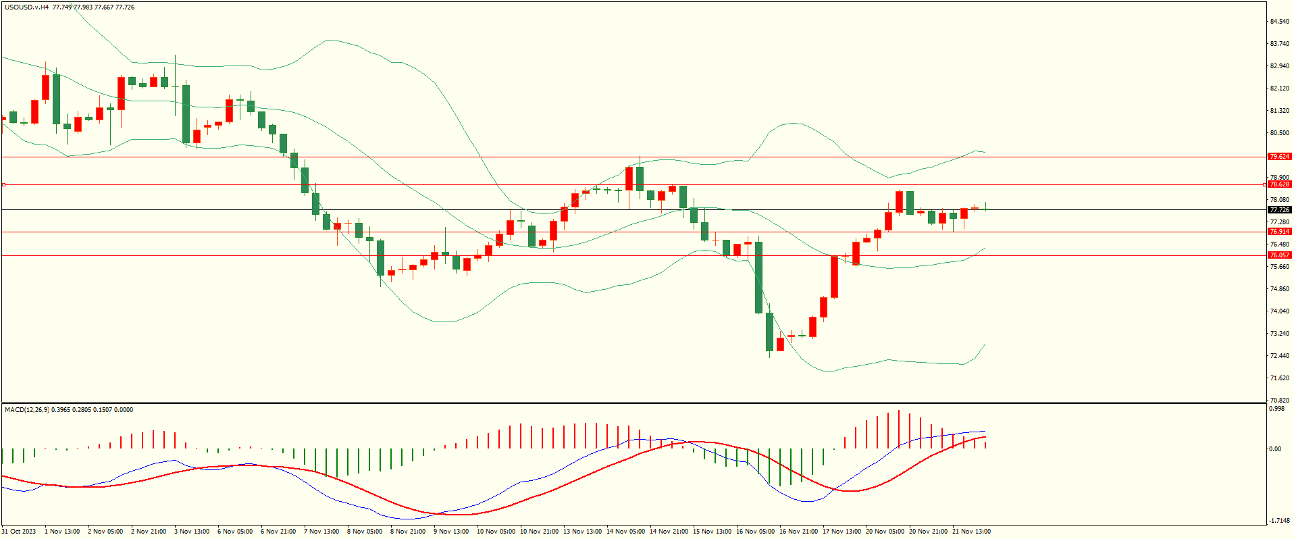The image size is (1294, 539).
Task: Click the 72.440 price axis value
Action: pyautogui.click(x=1279, y=356)
